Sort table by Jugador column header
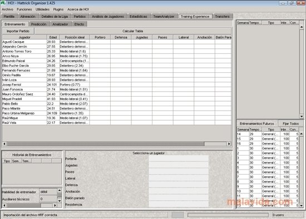This screenshot has height=219, width=306. [24, 37]
